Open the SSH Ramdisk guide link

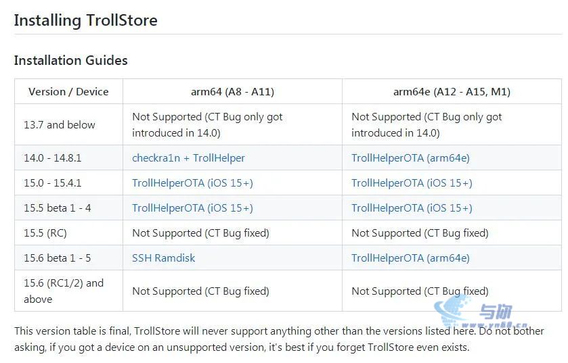click(163, 258)
